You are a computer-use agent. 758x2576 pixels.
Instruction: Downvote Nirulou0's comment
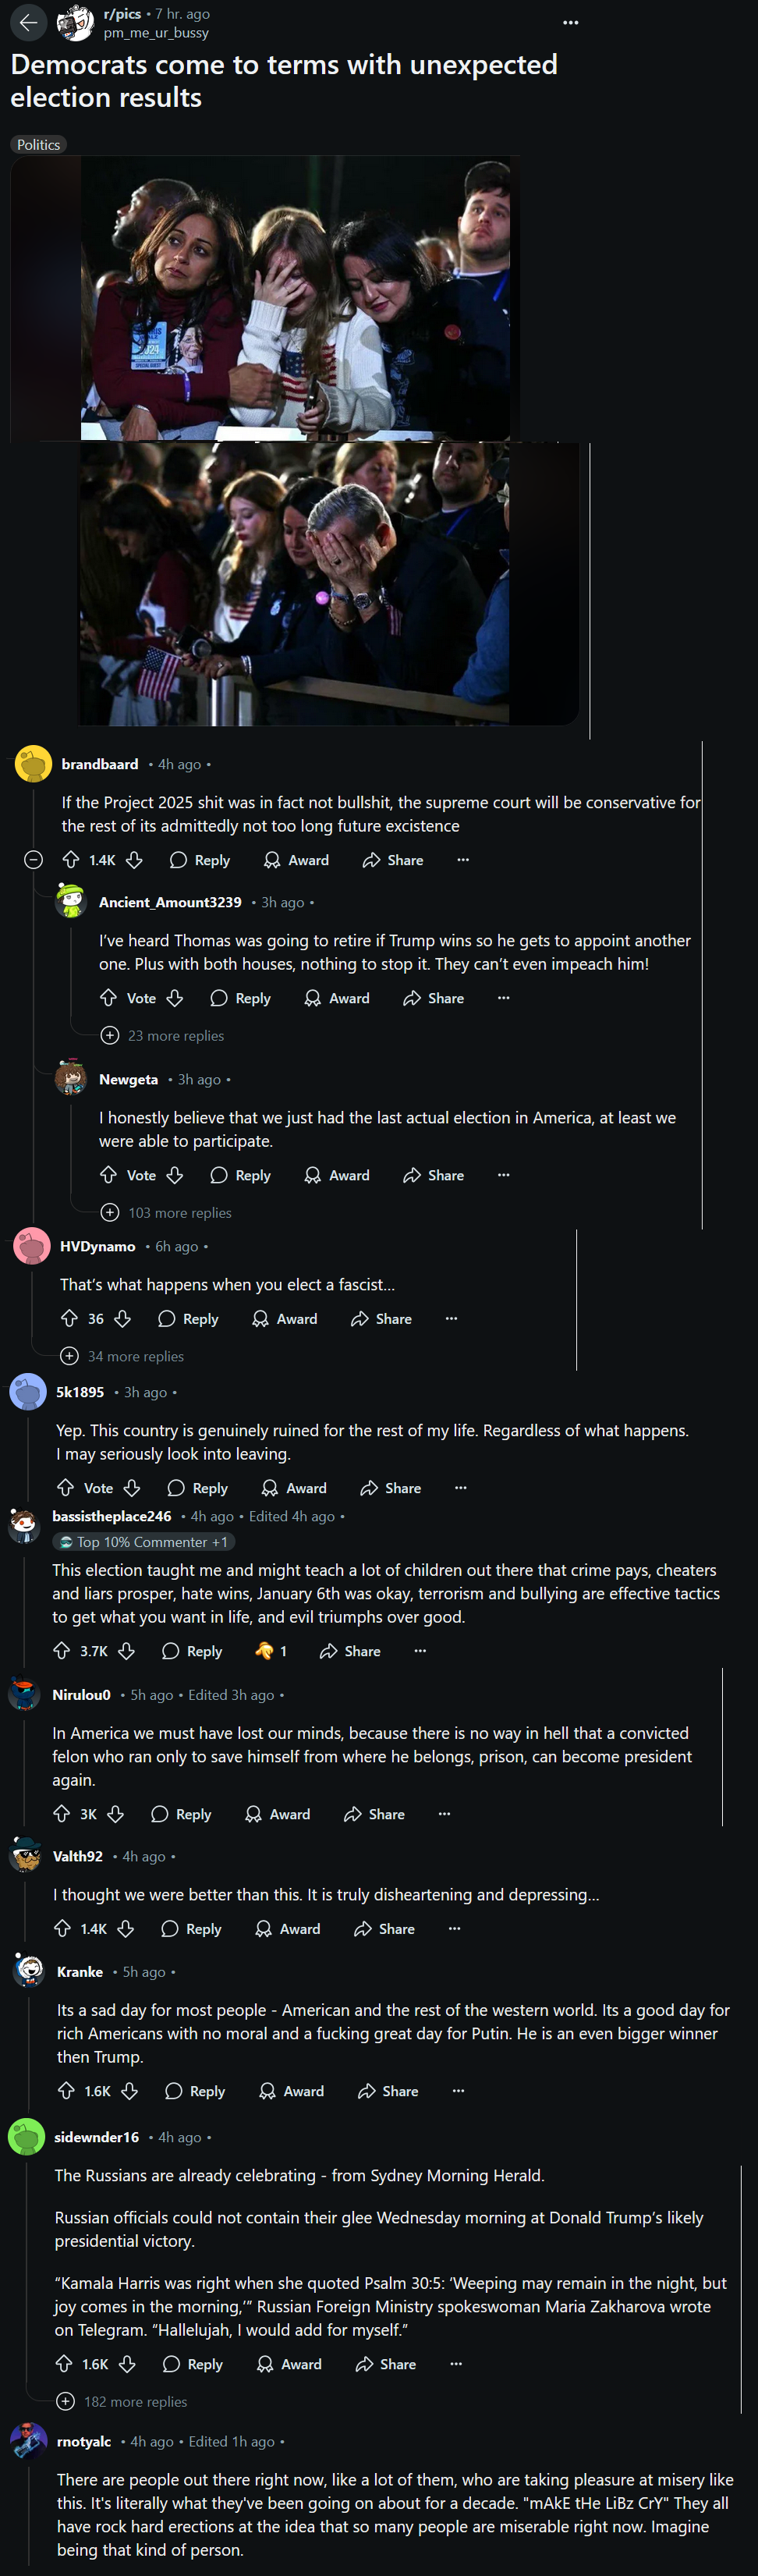116,1814
